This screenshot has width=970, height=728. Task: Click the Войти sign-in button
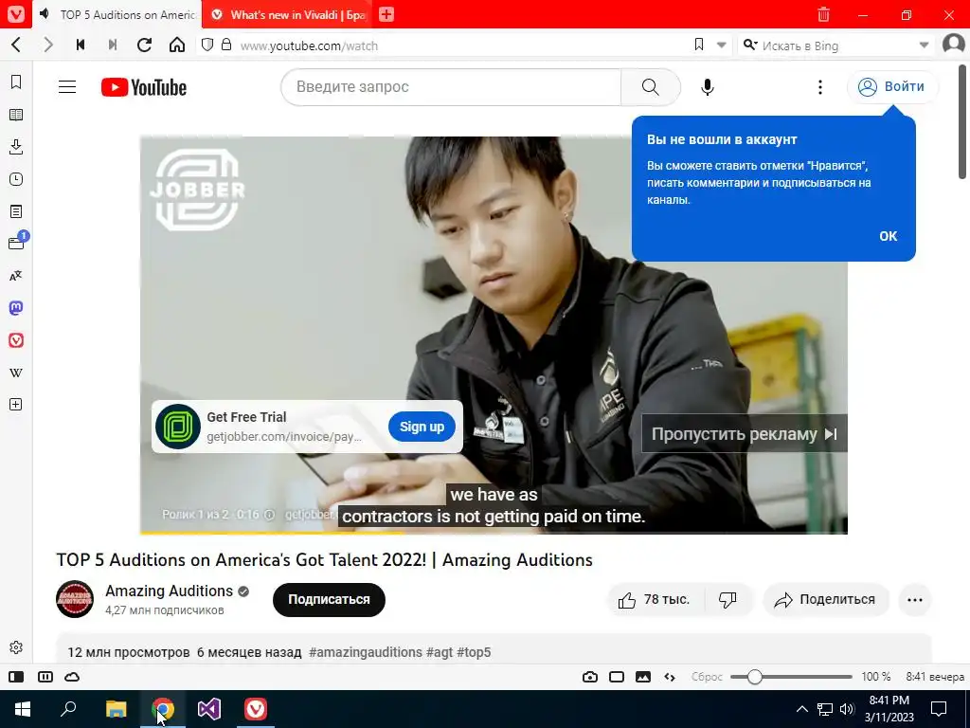tap(892, 86)
